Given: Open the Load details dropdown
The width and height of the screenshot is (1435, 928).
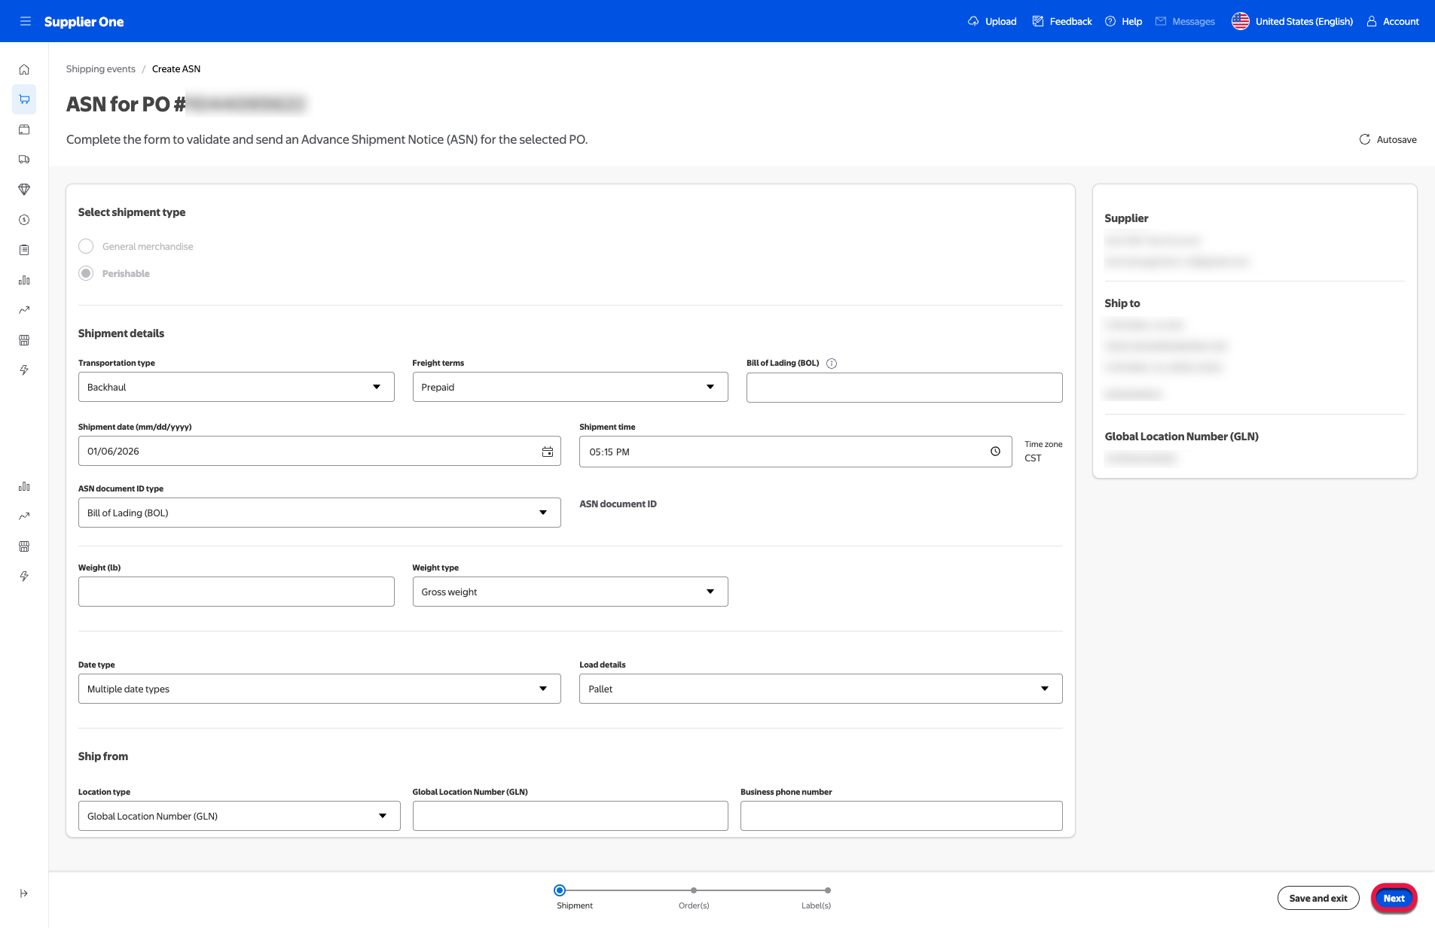Looking at the screenshot, I should pyautogui.click(x=820, y=689).
